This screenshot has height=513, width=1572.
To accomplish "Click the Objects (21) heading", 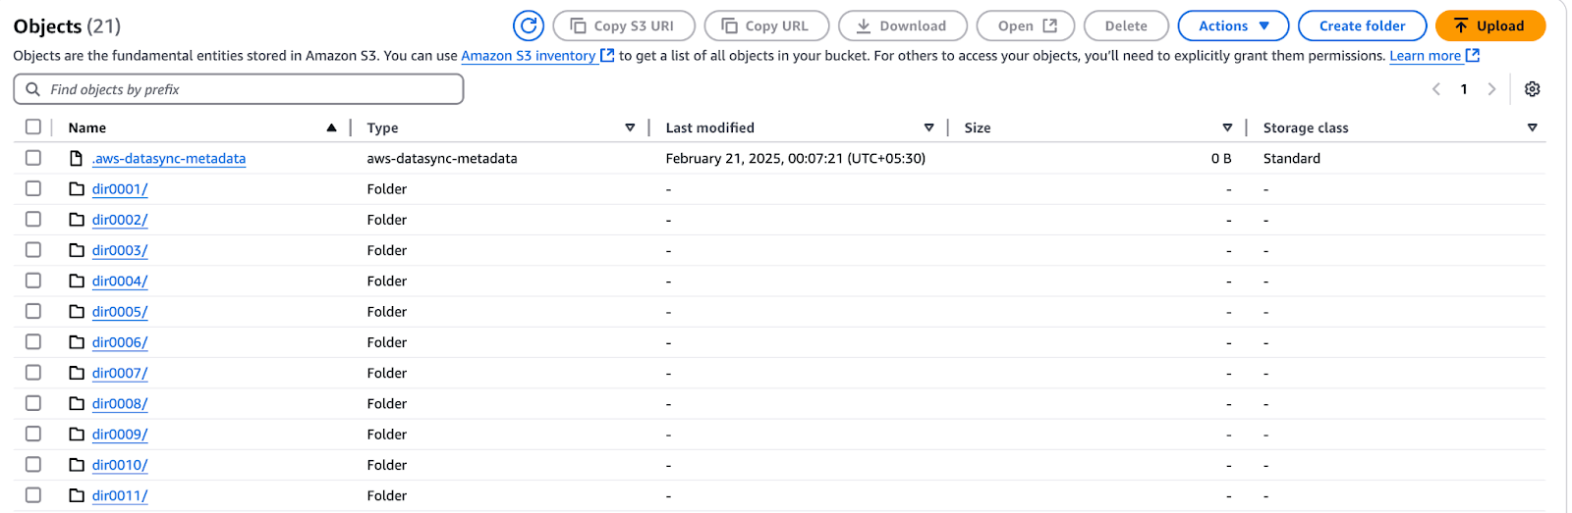I will [x=67, y=26].
